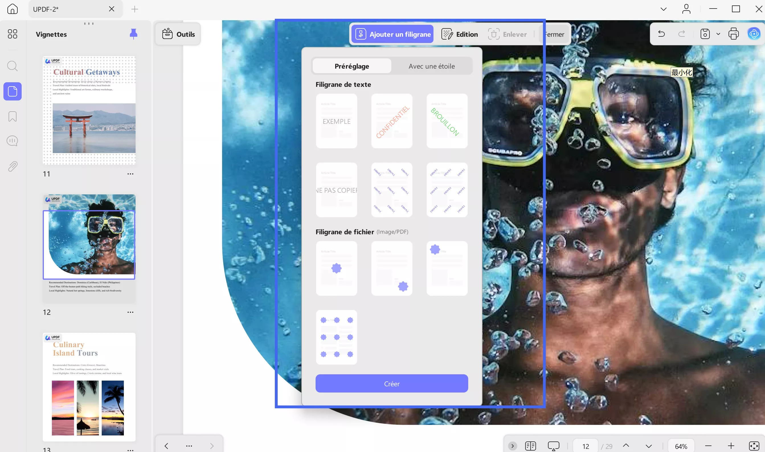Open the 64% zoom level box

pos(681,446)
